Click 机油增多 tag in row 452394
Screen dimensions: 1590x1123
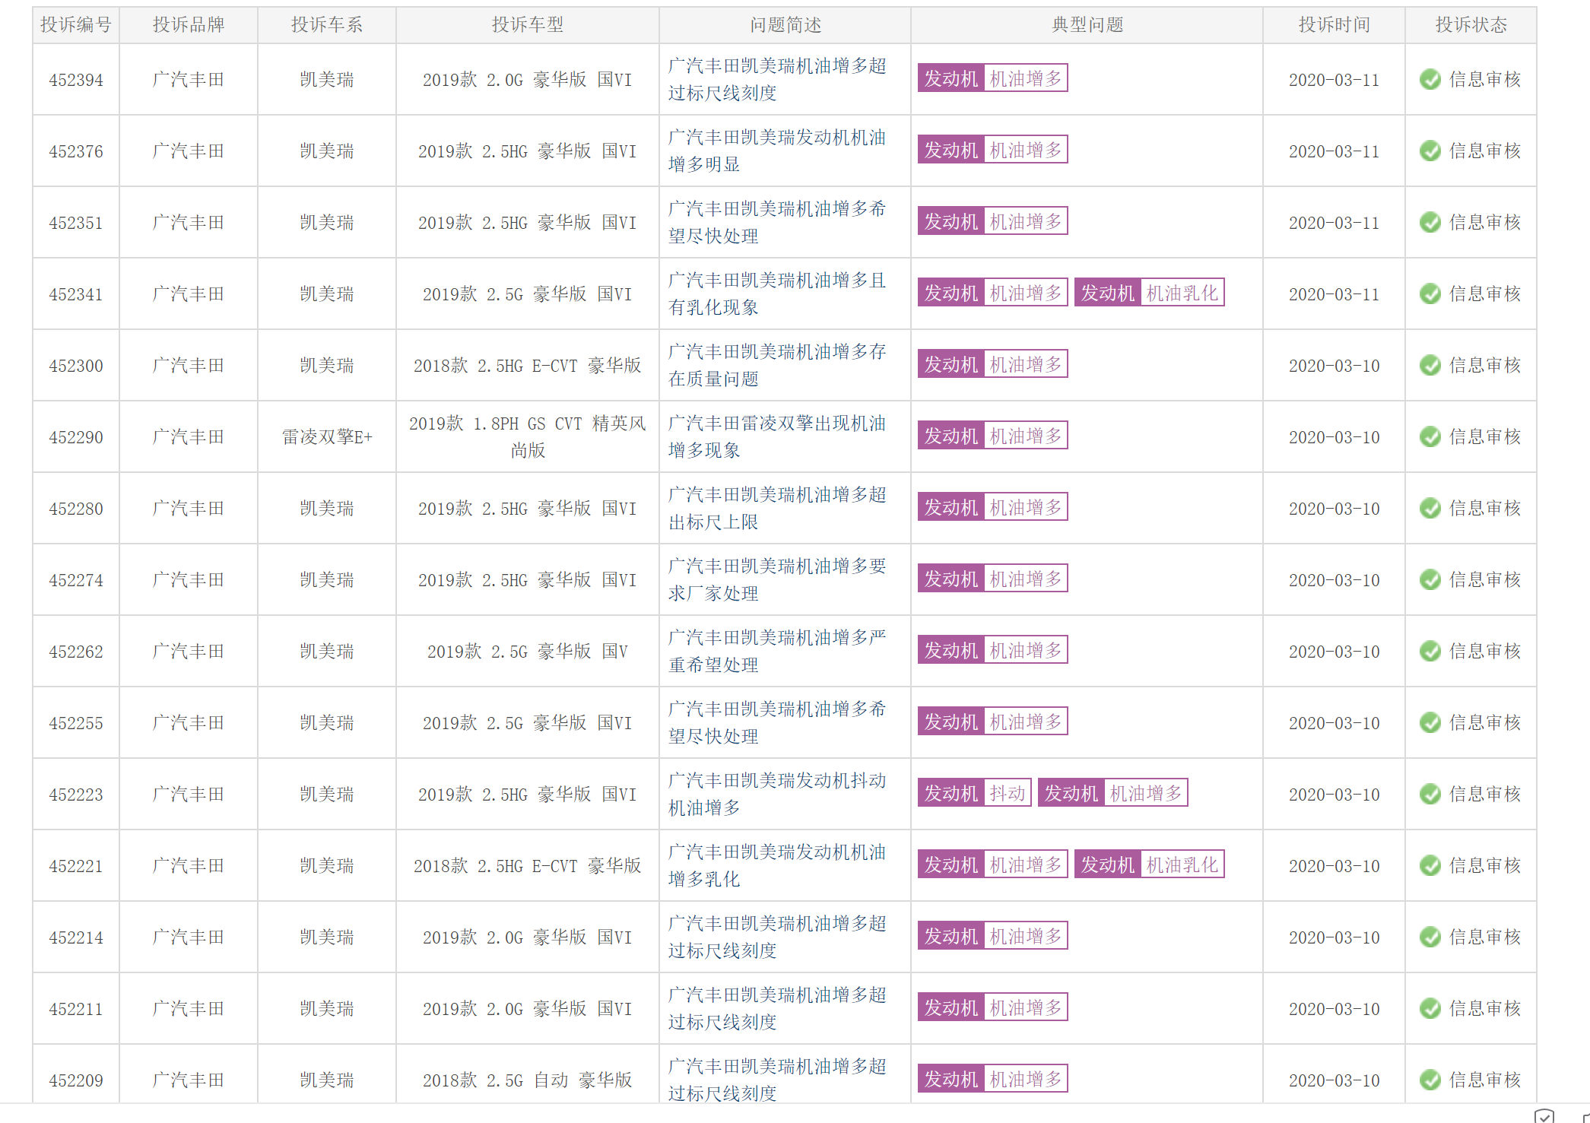coord(1025,78)
